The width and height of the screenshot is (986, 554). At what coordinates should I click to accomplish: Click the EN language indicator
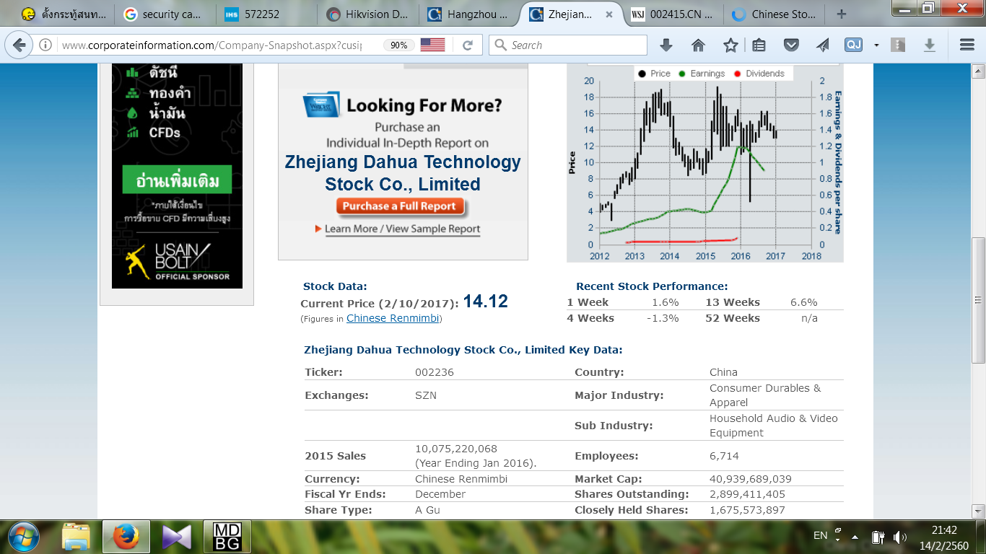coord(820,535)
